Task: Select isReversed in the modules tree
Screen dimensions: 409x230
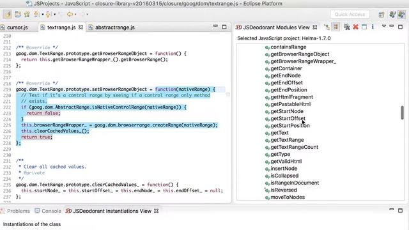Action: 284,190
